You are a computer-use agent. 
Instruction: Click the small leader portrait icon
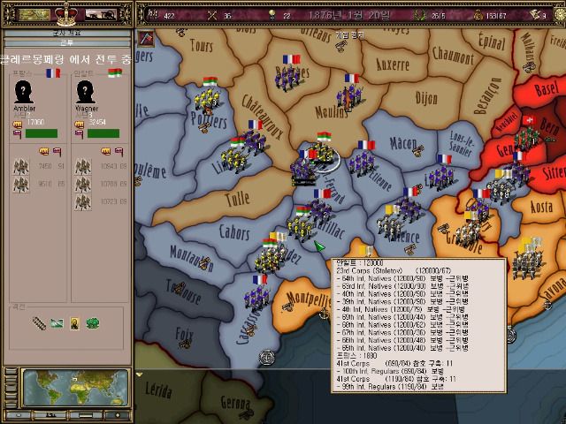click(x=74, y=323)
